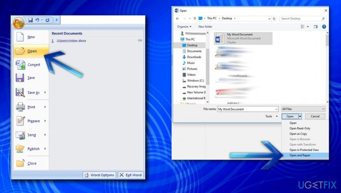Choose Convert from the Office menu

point(31,65)
